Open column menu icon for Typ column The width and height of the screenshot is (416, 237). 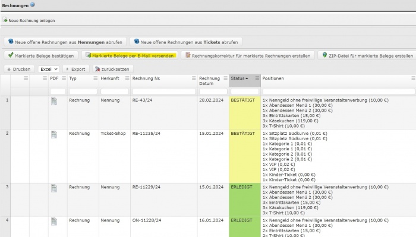coord(96,78)
